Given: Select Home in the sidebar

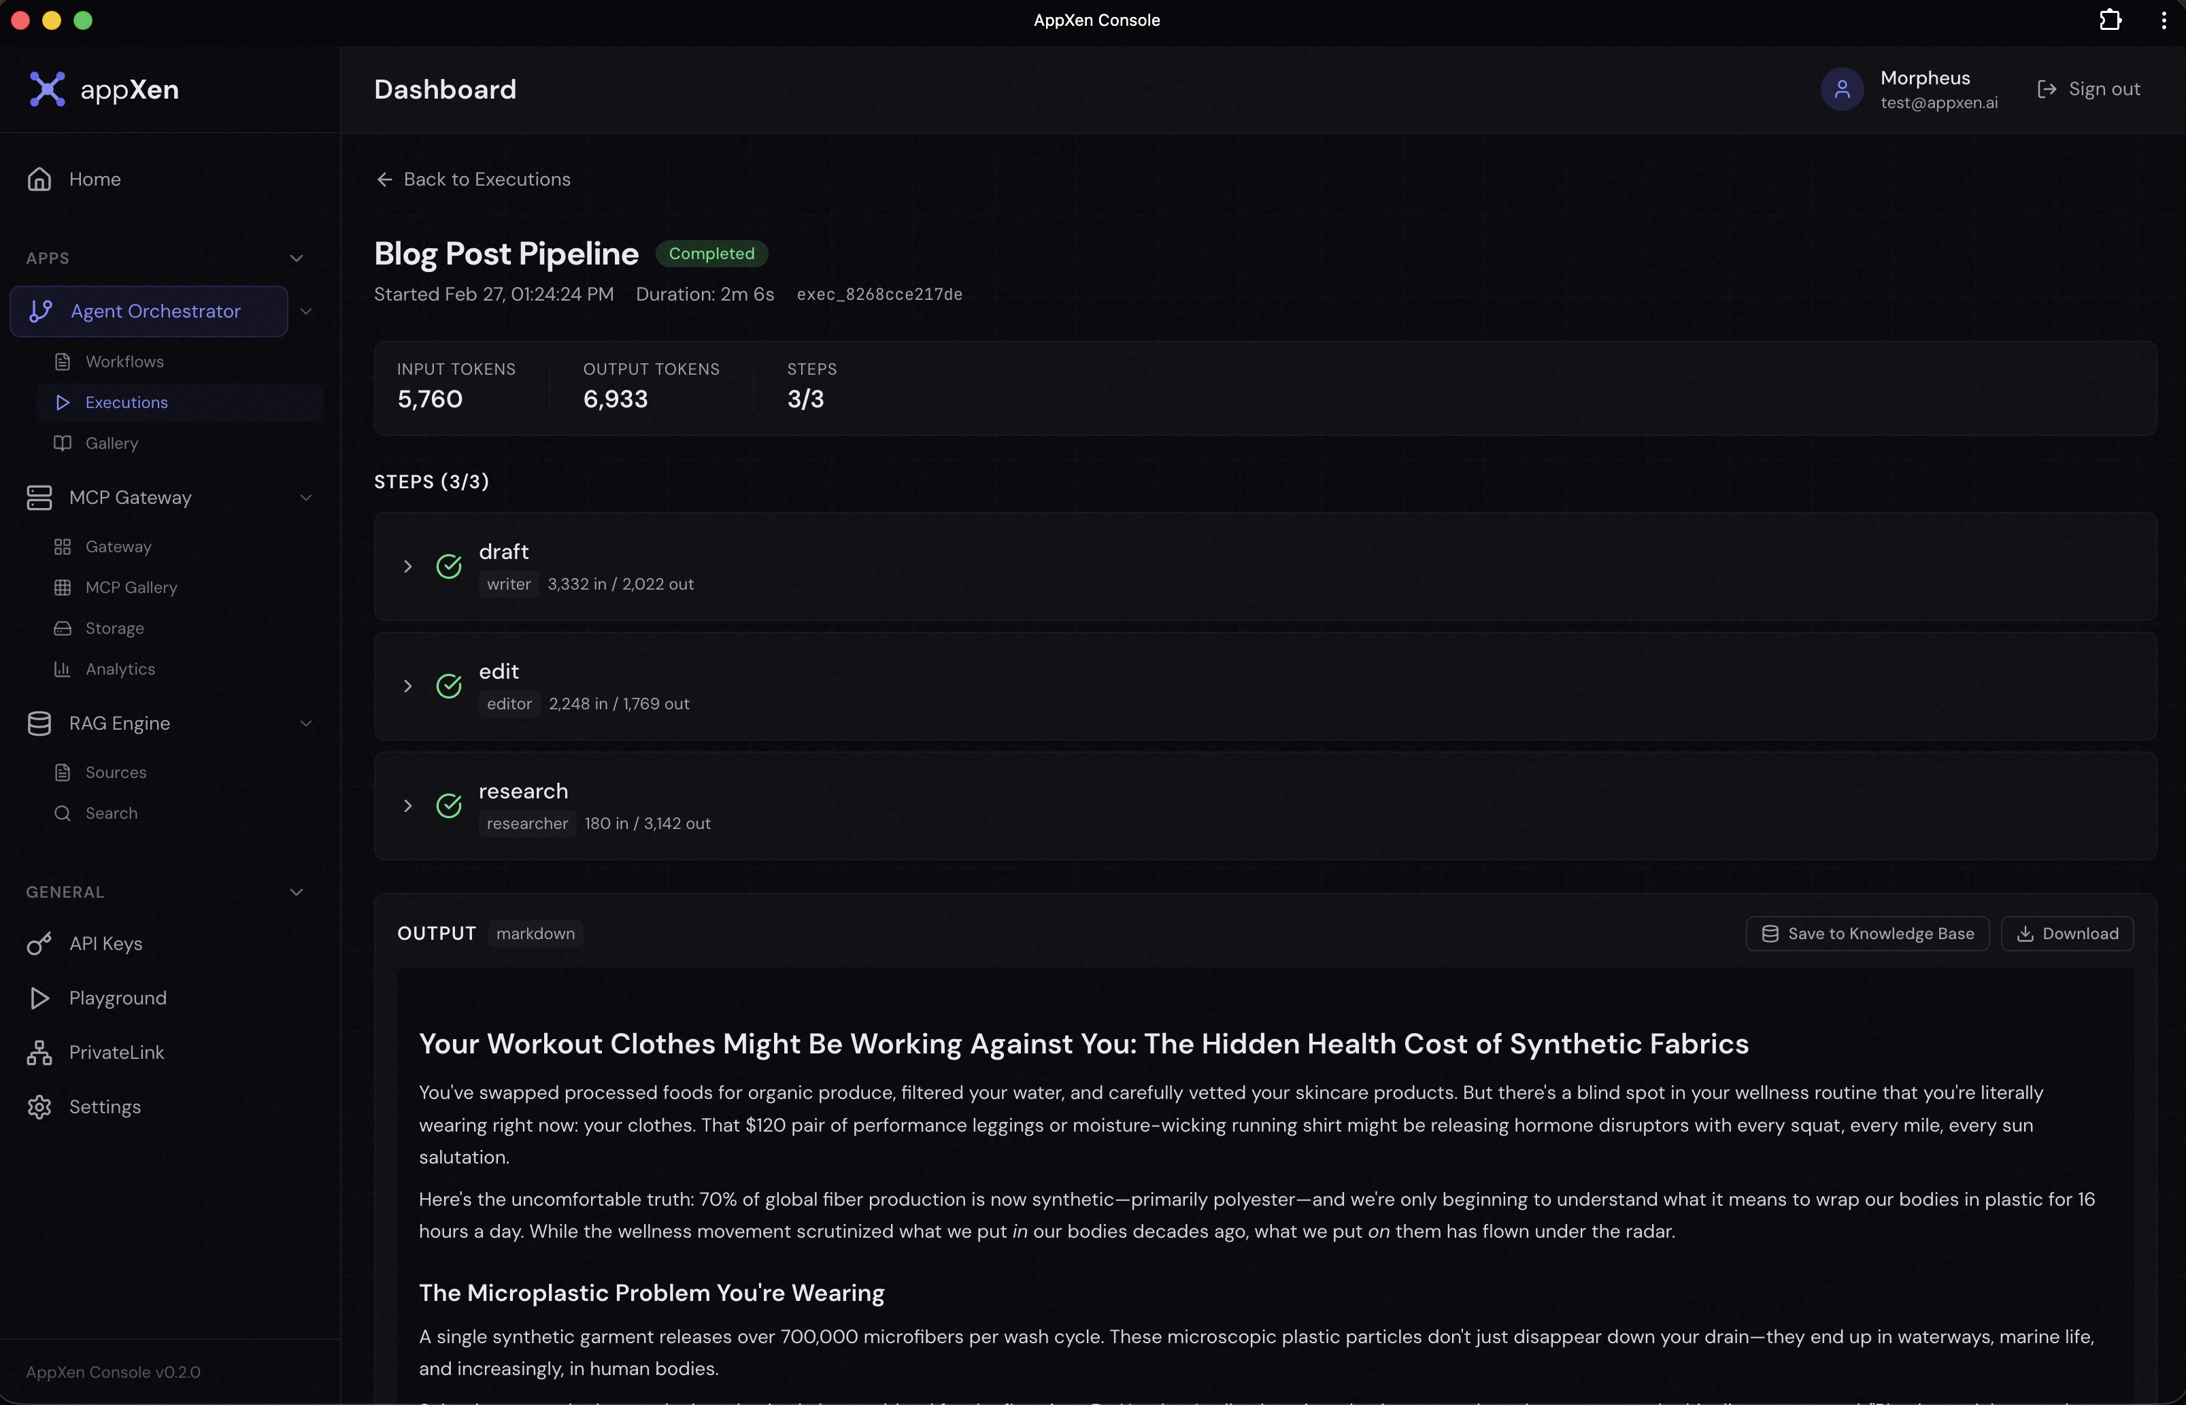Looking at the screenshot, I should click(95, 179).
